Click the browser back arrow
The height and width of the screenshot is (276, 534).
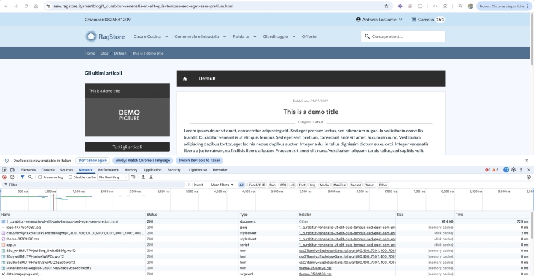pyautogui.click(x=6, y=6)
